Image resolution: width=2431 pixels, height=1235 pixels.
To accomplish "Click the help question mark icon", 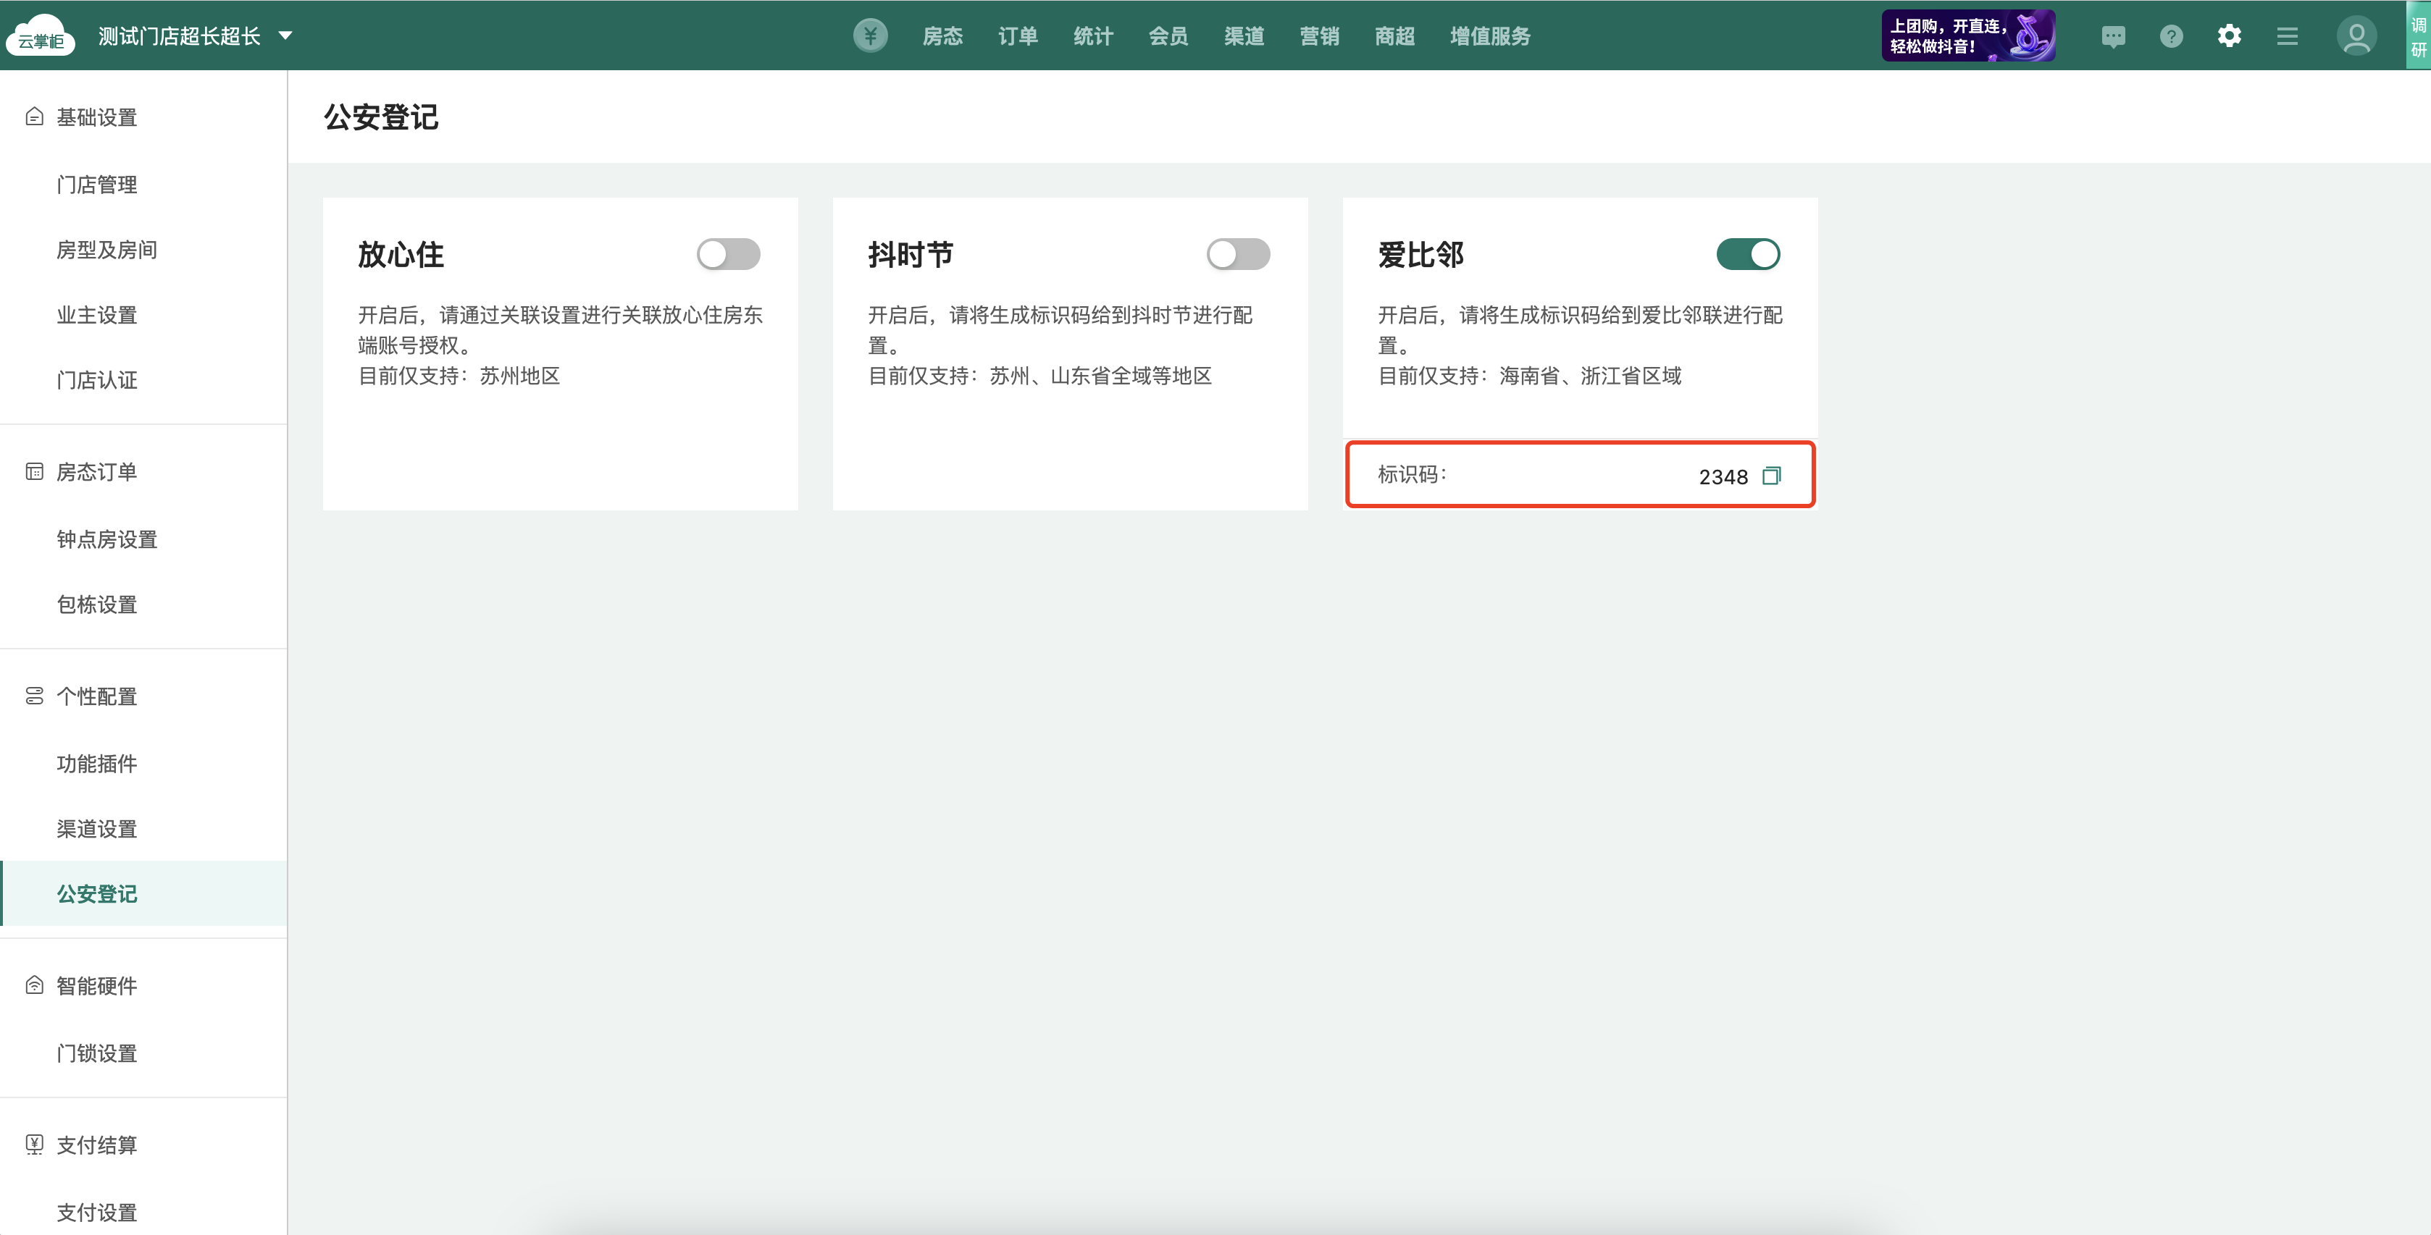I will (x=2170, y=37).
